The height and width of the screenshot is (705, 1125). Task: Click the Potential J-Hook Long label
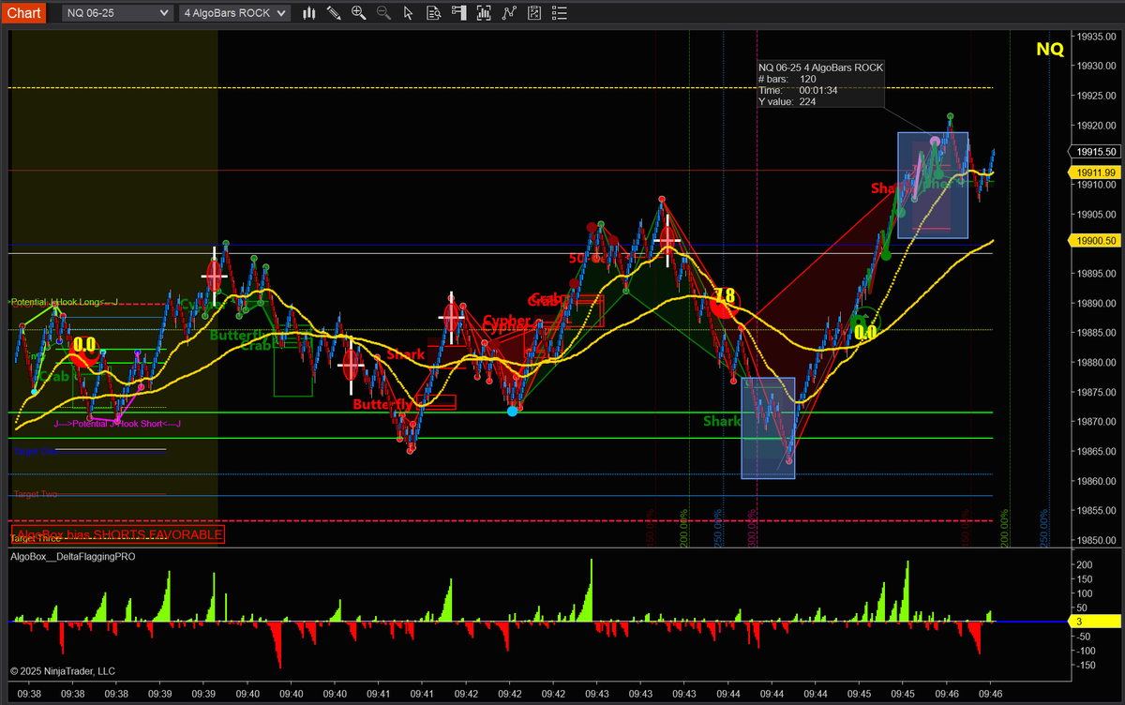click(64, 302)
